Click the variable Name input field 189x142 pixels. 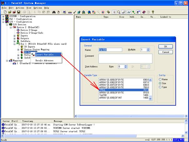[x=110, y=50]
